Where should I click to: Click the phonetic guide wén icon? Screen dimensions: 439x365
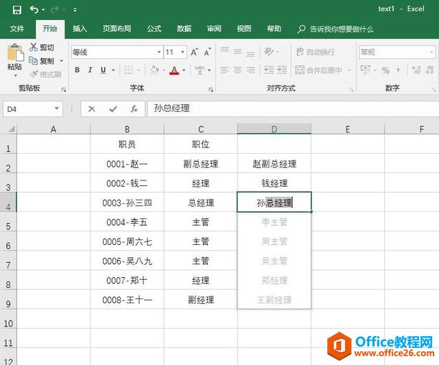click(x=200, y=70)
